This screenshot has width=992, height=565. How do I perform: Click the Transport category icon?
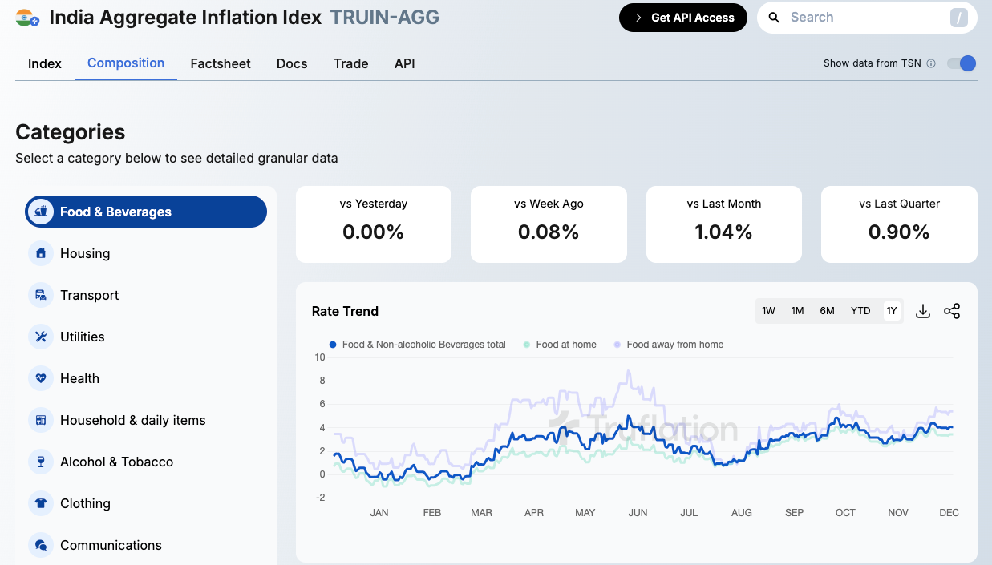40,295
